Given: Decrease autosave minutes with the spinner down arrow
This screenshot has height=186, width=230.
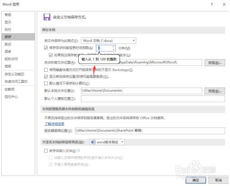Looking at the screenshot, I should 113,49.
